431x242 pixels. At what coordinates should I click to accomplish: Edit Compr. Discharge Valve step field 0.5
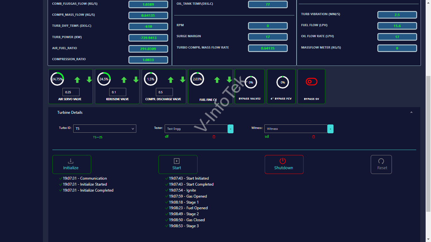[x=164, y=92]
